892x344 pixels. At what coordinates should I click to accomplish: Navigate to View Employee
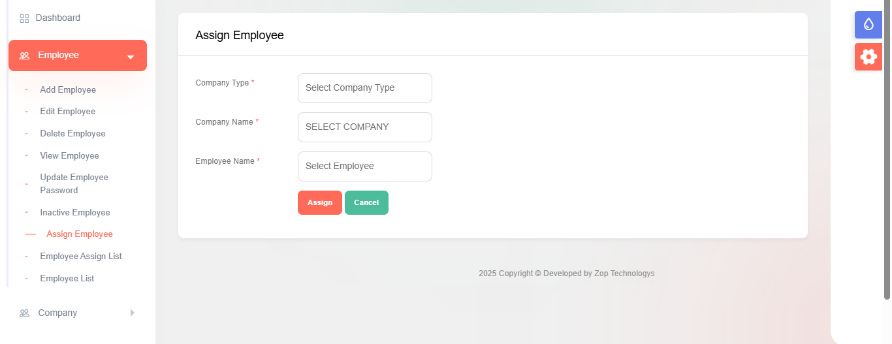pyautogui.click(x=69, y=156)
